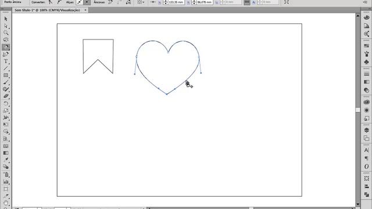The image size is (372, 209).
Task: Convert selected anchor points to smooth
Action: point(59,2)
